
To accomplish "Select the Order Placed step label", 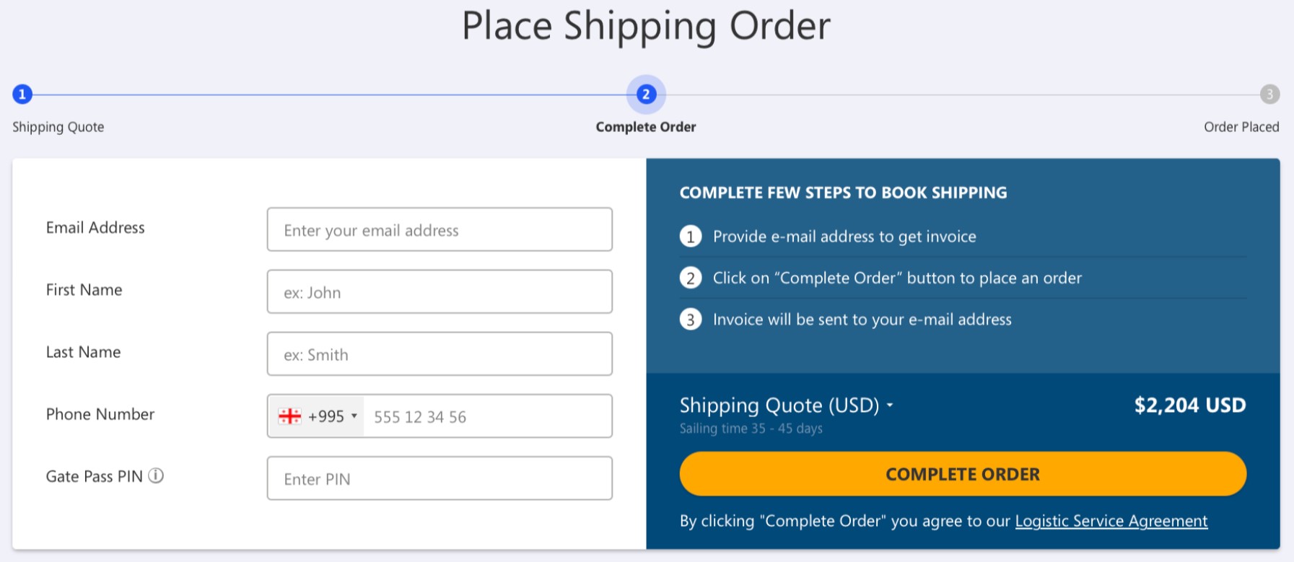I will [1241, 127].
